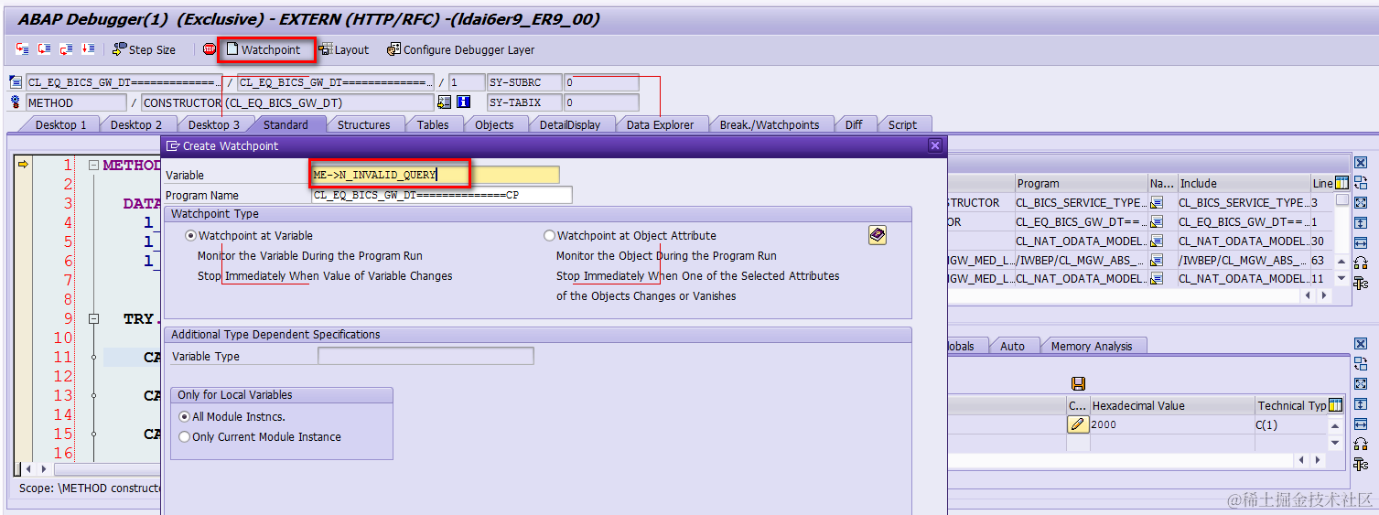Viewport: 1379px width, 515px height.
Task: Click the pencil edit icon beside 2000
Action: [x=1078, y=424]
